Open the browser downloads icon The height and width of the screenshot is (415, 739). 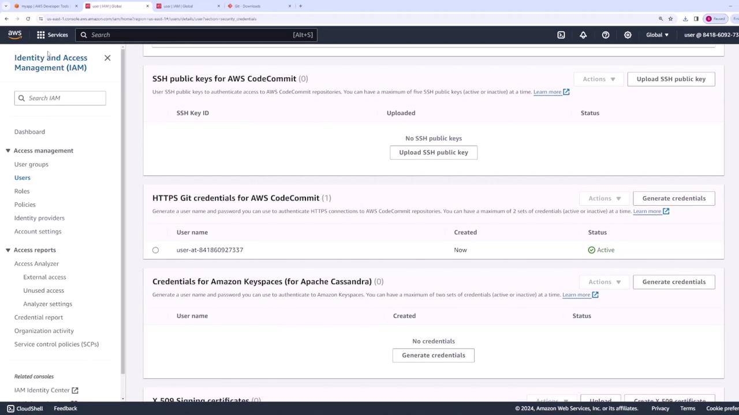point(685,18)
